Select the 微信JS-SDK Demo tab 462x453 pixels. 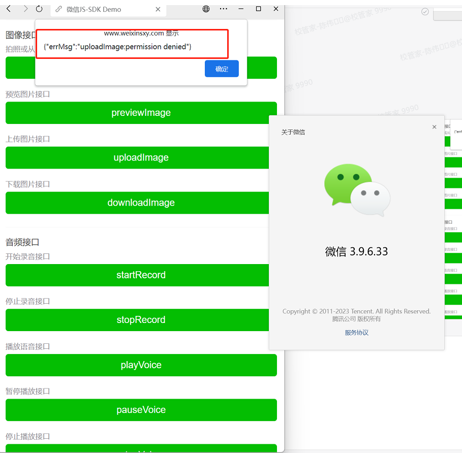[108, 10]
